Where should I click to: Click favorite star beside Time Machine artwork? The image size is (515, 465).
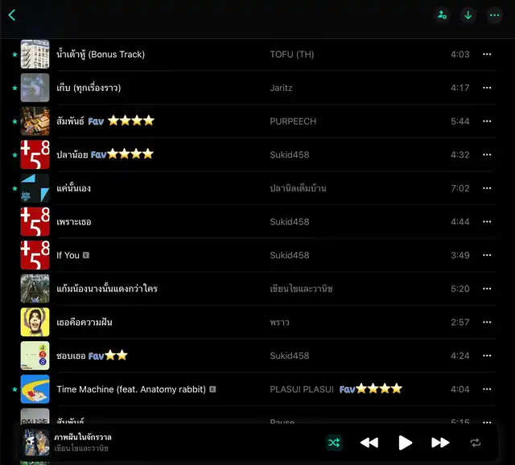coord(14,389)
